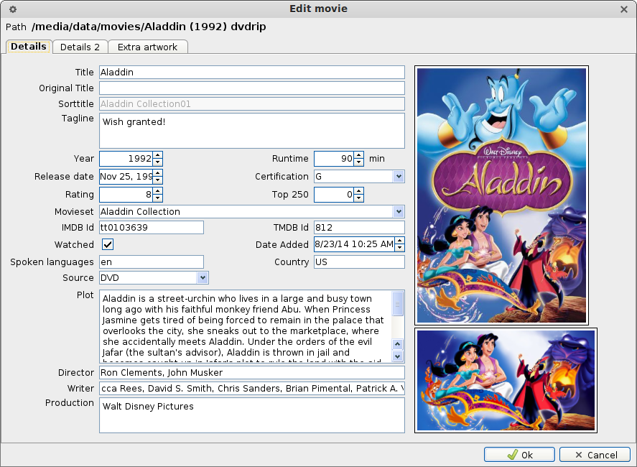The width and height of the screenshot is (637, 467).
Task: Increase the Top 250 value
Action: point(359,190)
